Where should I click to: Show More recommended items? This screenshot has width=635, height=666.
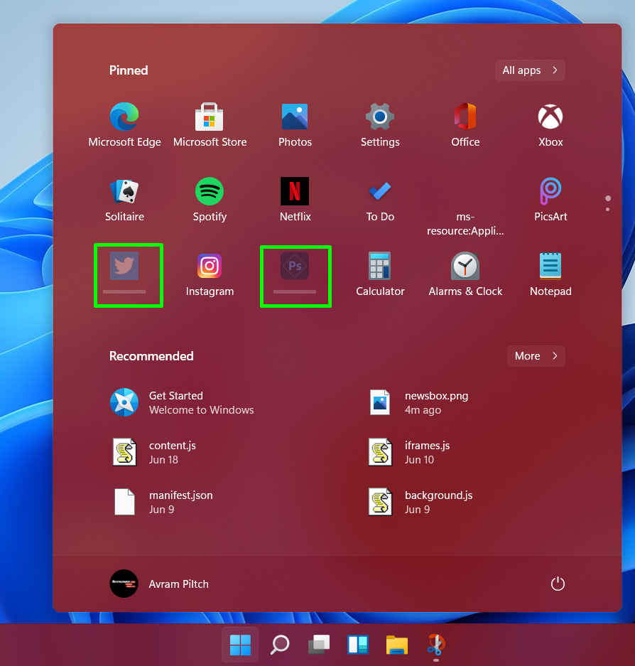click(536, 355)
